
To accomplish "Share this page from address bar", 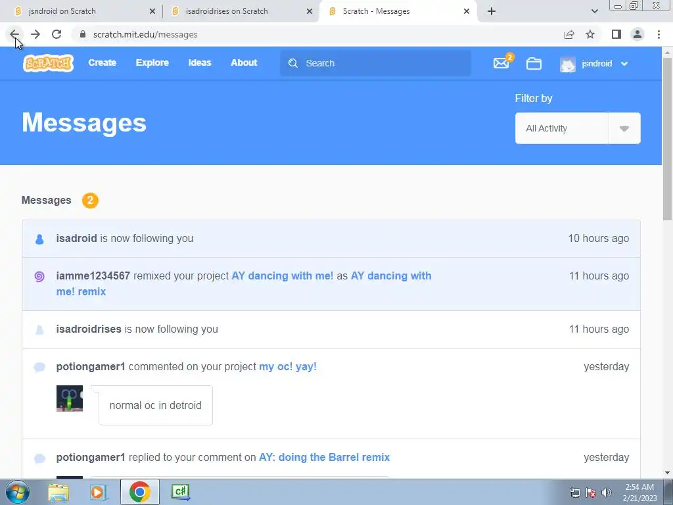I will 569,34.
